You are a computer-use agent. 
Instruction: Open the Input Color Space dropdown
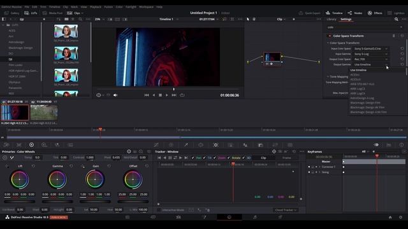371,48
